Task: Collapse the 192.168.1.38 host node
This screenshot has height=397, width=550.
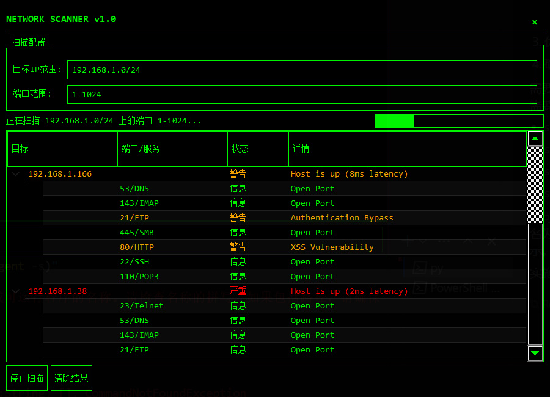Action: click(16, 291)
